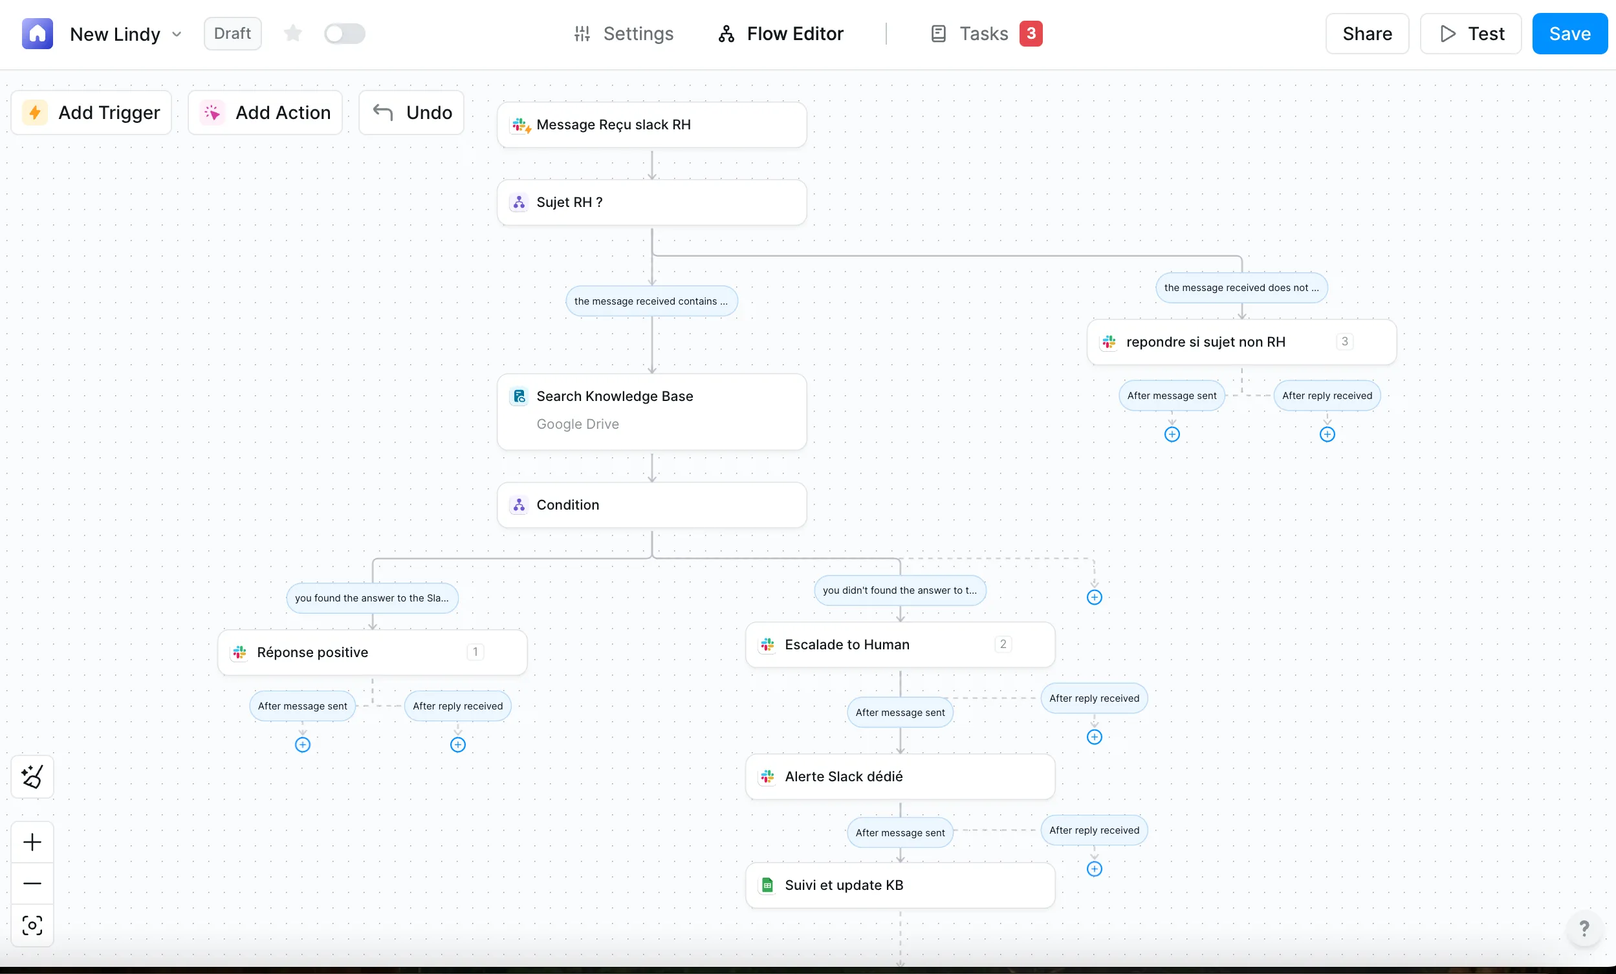1616x974 pixels.
Task: Zoom in with the plus icon
Action: click(32, 842)
